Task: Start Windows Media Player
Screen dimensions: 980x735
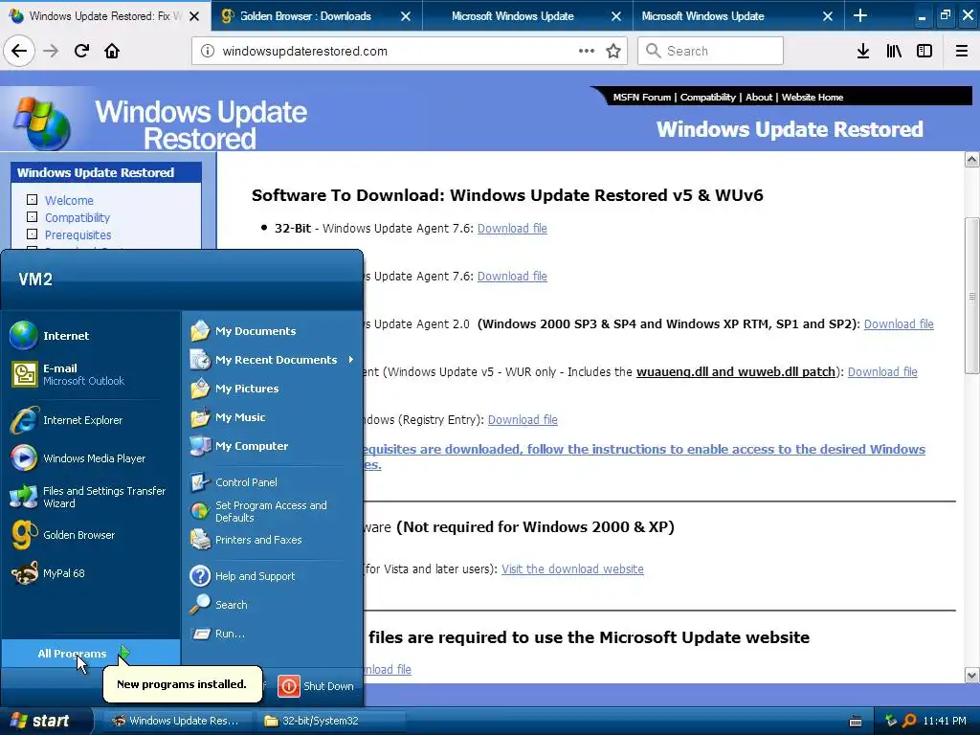Action: [x=91, y=458]
